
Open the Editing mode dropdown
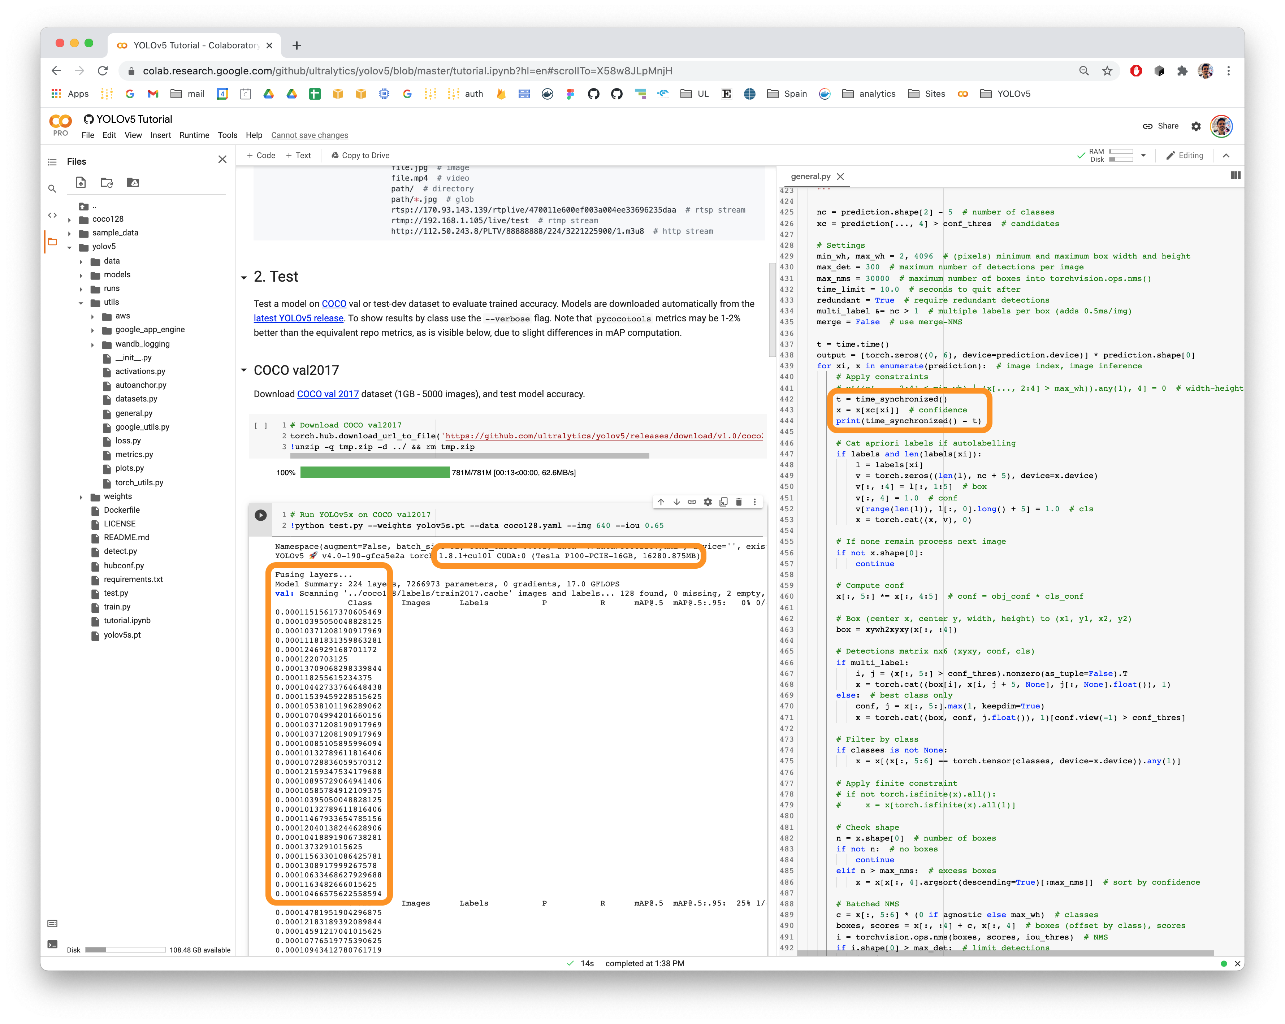(1185, 156)
